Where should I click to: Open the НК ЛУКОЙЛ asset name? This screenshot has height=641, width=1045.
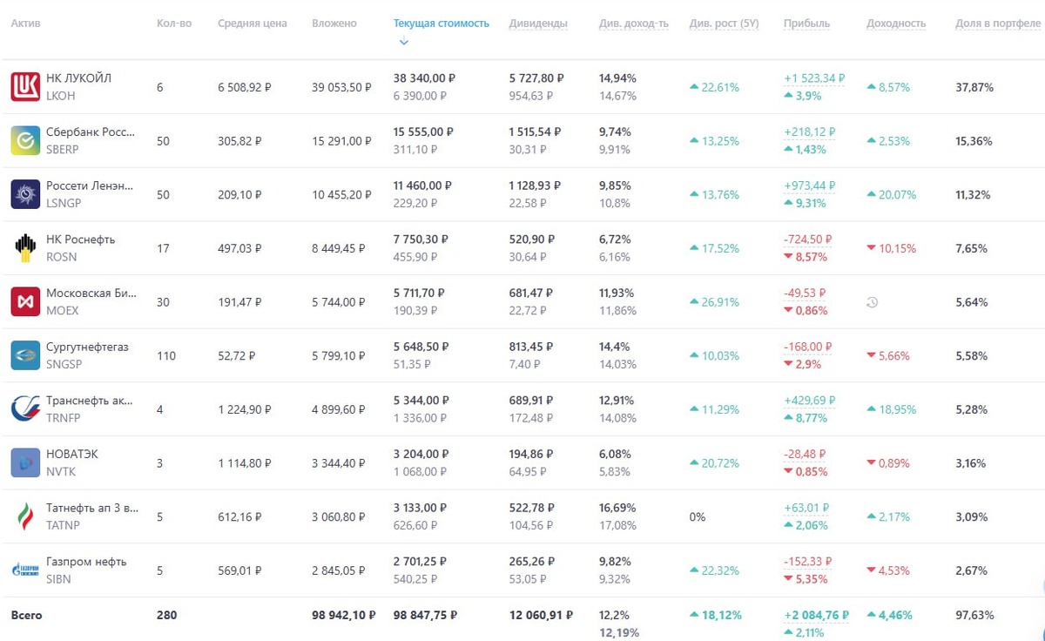tap(78, 78)
